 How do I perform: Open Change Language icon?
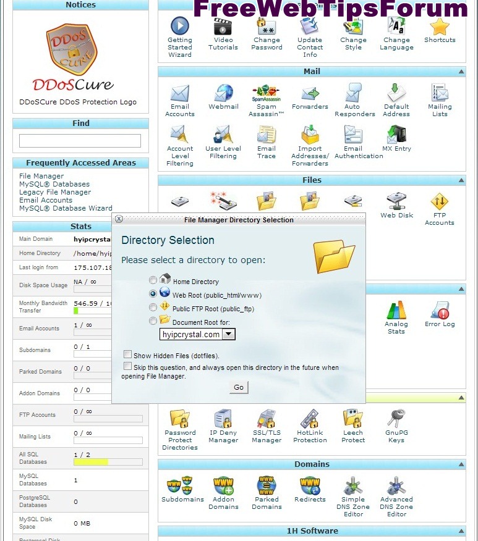pyautogui.click(x=396, y=27)
